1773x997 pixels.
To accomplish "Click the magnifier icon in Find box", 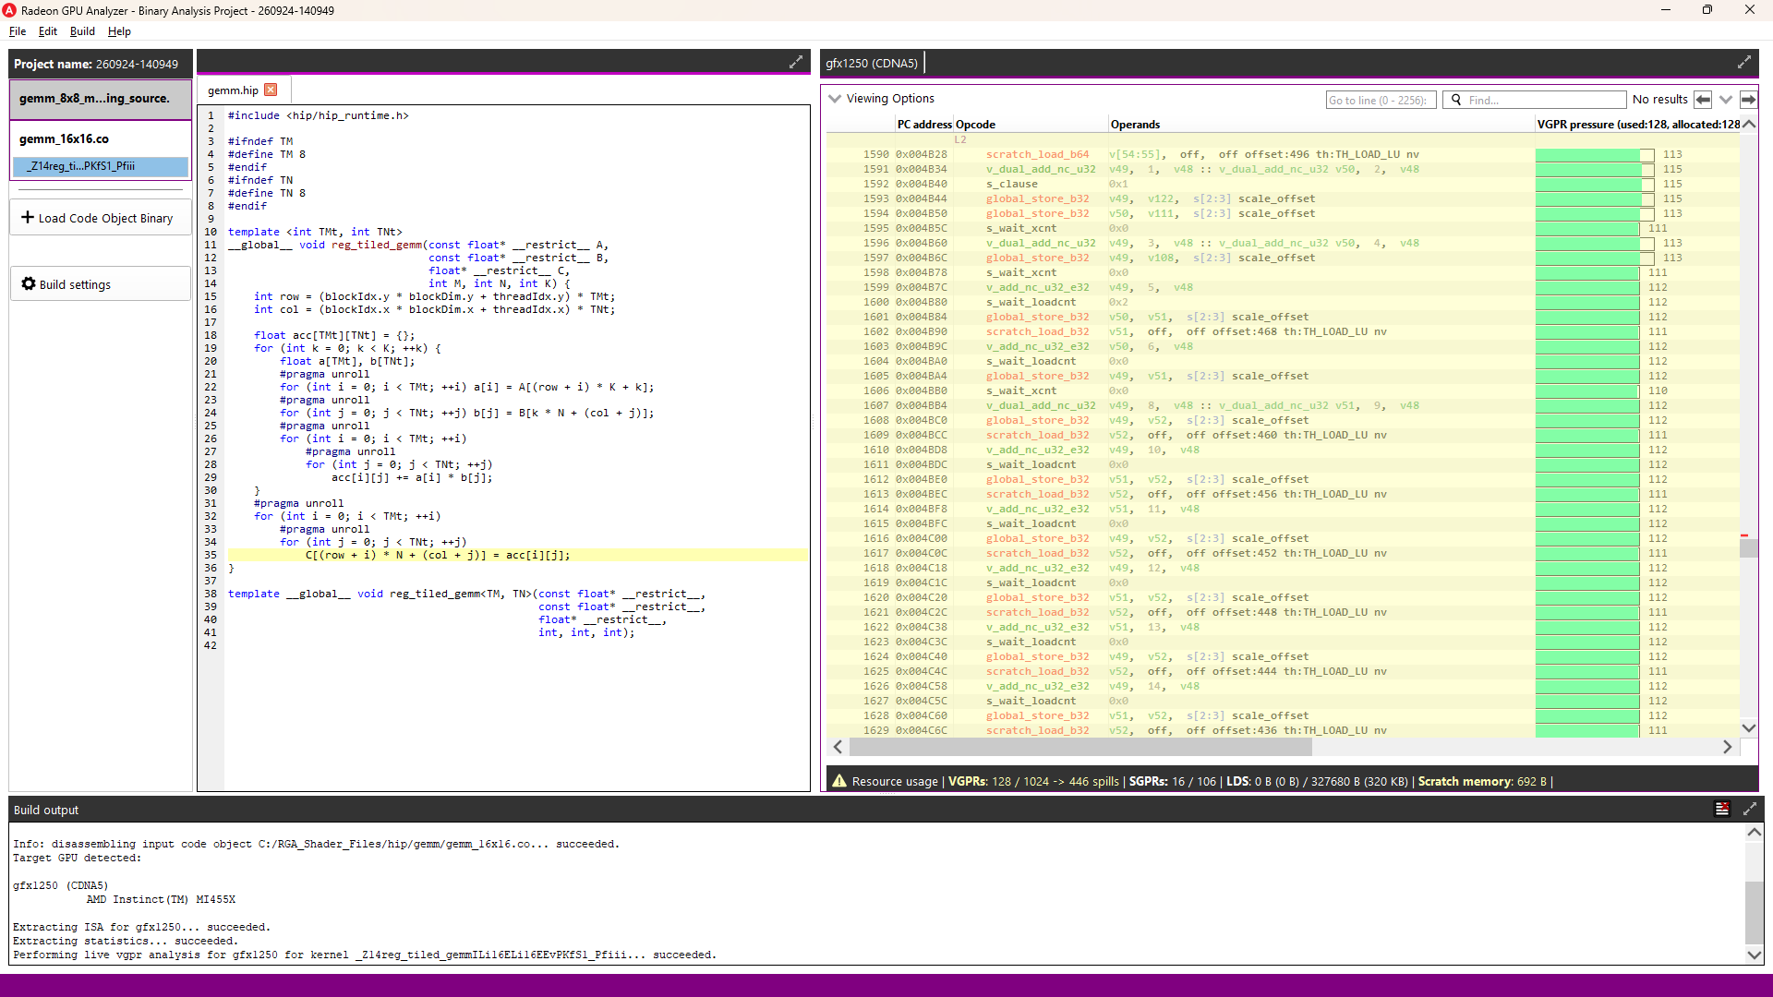I will 1456,100.
